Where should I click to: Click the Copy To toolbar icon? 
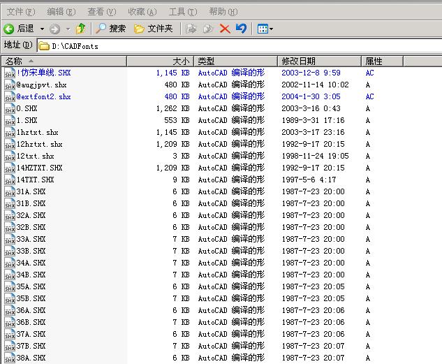[208, 29]
